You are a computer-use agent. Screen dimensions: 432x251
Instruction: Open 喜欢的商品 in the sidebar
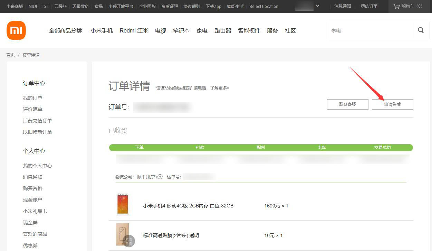click(35, 234)
